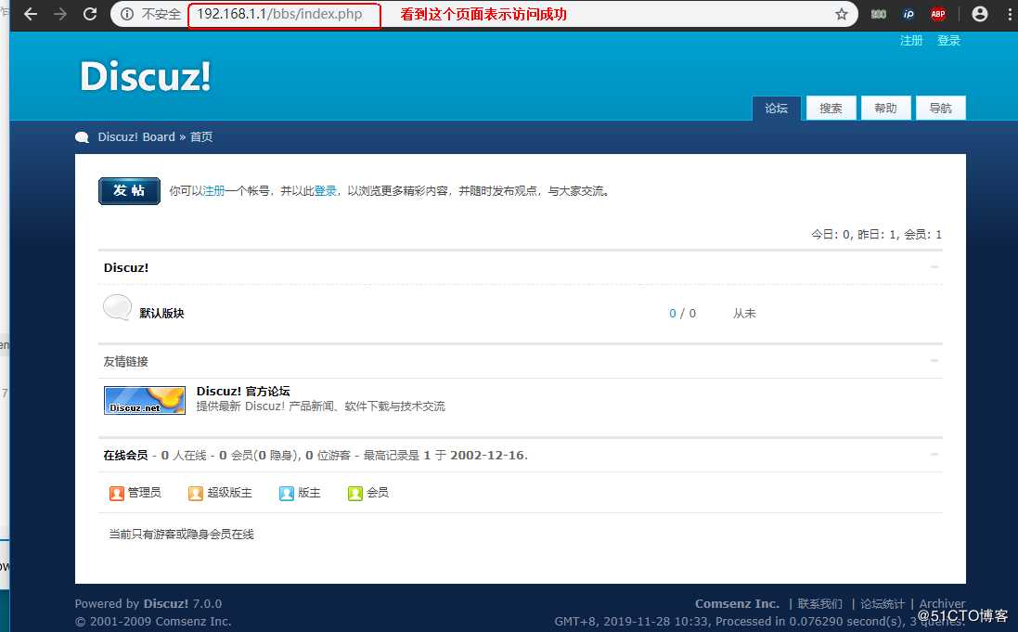Open the 在线会员 heading link
The height and width of the screenshot is (632, 1018).
coord(125,456)
